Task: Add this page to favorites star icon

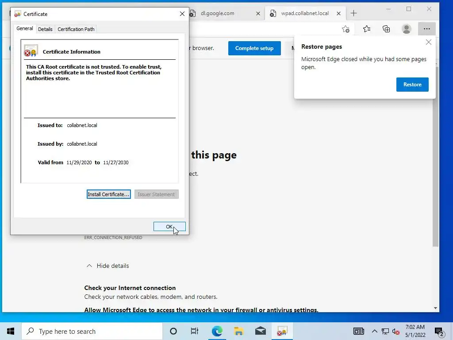Action: coord(346,29)
